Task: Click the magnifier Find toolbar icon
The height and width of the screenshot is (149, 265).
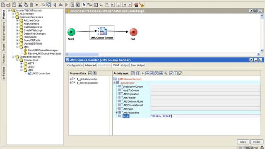Action: tap(49, 5)
